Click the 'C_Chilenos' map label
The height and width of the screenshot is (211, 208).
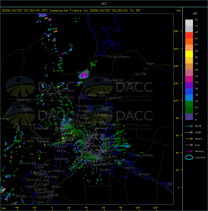click(24, 109)
